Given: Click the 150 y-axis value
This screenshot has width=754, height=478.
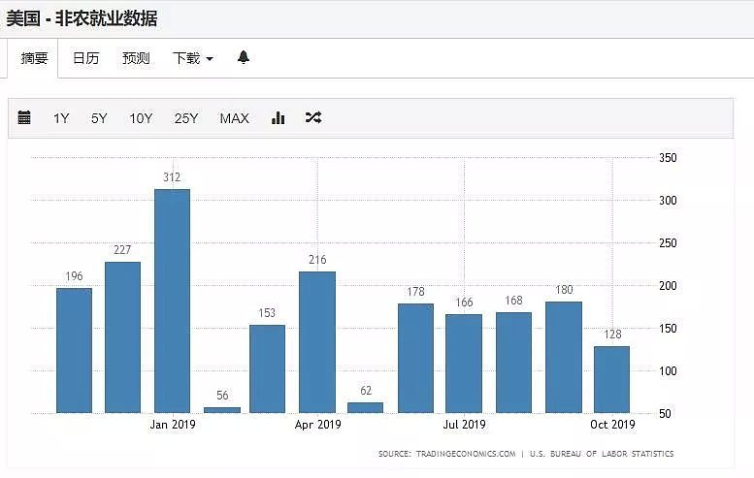Looking at the screenshot, I should [x=668, y=329].
